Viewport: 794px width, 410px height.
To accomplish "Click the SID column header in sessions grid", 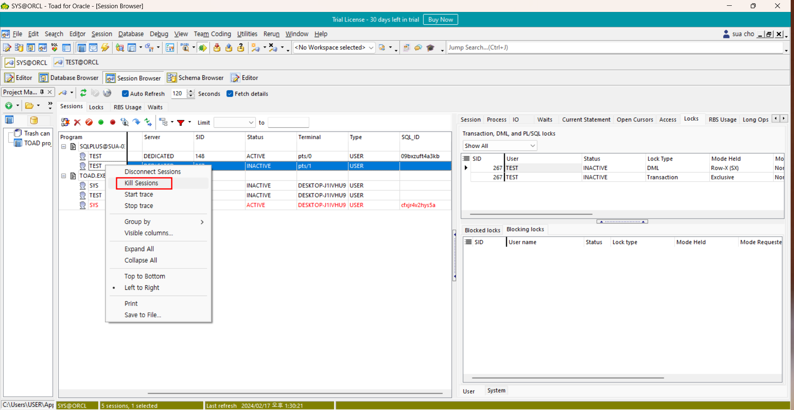I will [219, 137].
